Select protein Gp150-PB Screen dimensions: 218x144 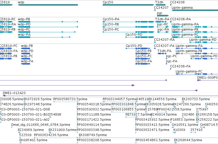pyautogui.click(x=143, y=54)
